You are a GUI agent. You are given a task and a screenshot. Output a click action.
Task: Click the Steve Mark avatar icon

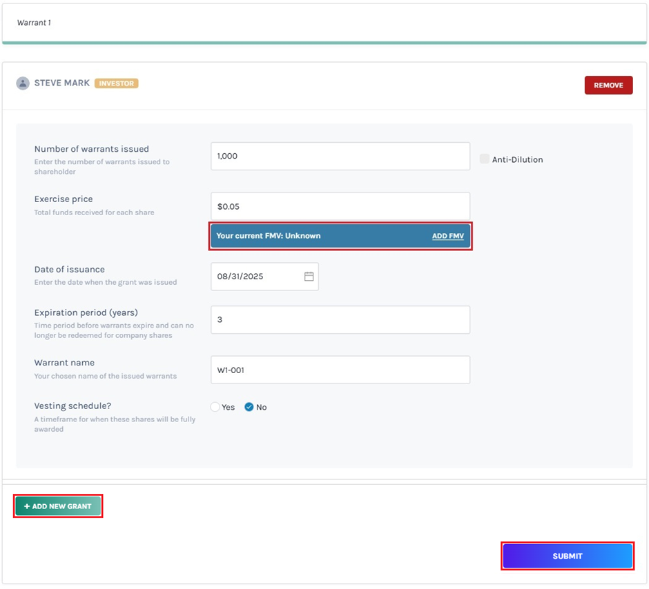click(23, 83)
